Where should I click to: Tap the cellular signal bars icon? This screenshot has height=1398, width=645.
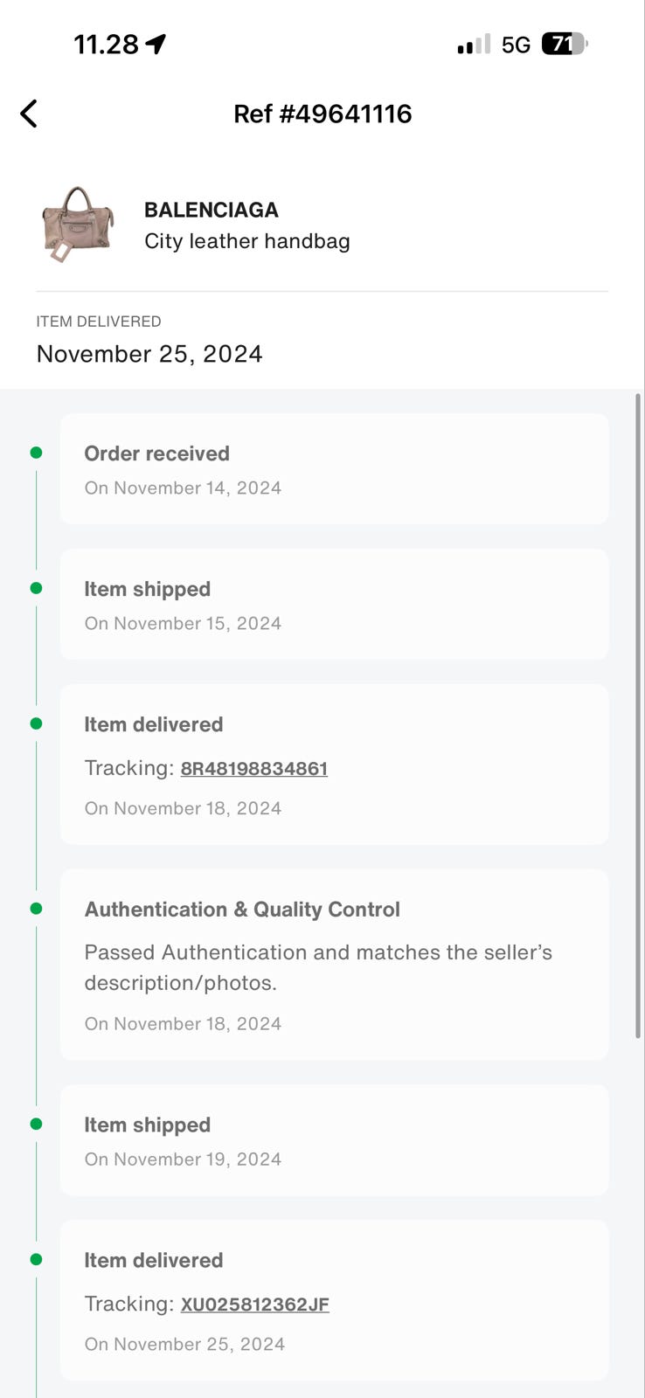point(473,45)
